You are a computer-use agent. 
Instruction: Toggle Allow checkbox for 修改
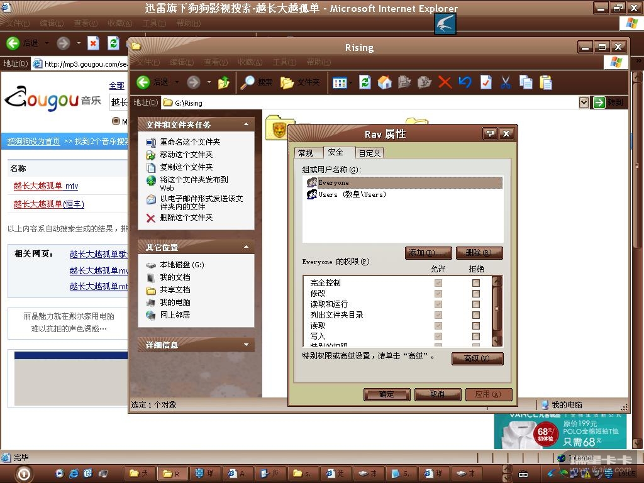click(438, 294)
